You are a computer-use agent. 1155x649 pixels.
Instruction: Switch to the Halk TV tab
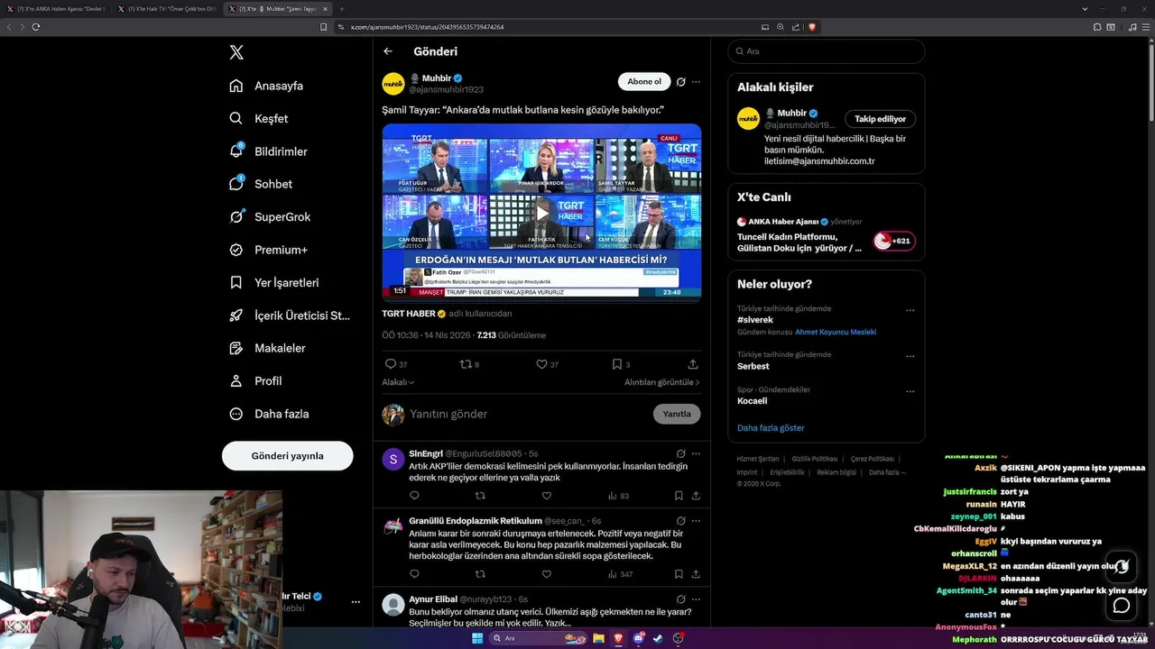166,8
